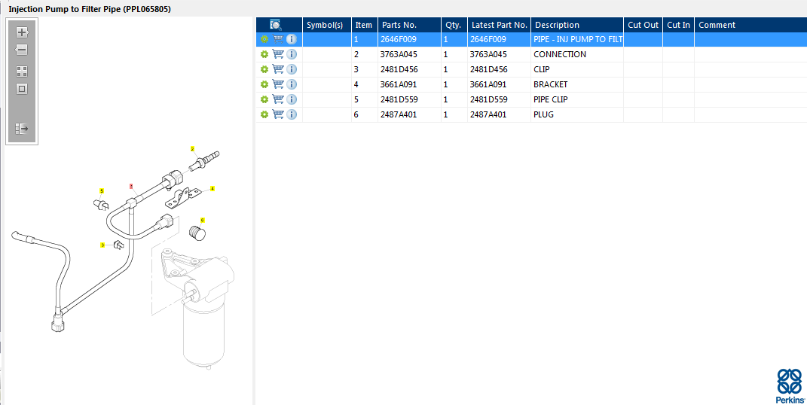Click the magnifier search icon in table header
The width and height of the screenshot is (807, 405).
click(x=276, y=25)
